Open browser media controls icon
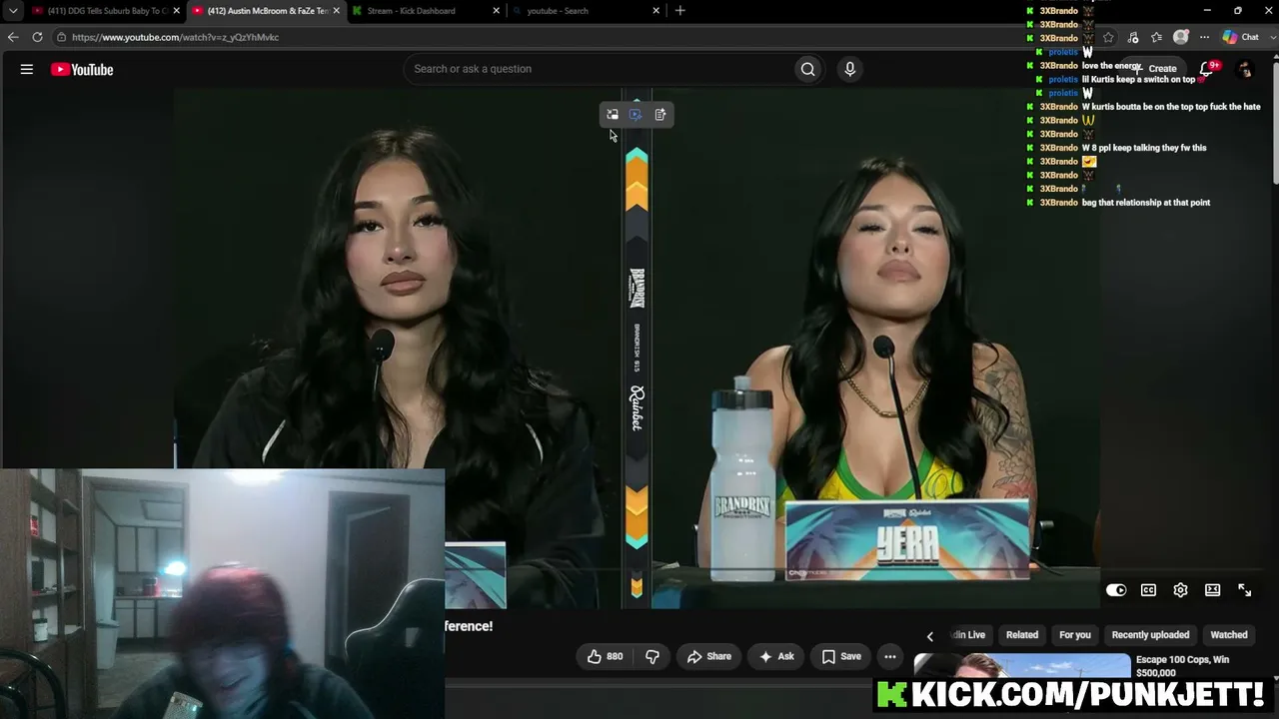Screen dimensions: 1279x719 point(1132,37)
